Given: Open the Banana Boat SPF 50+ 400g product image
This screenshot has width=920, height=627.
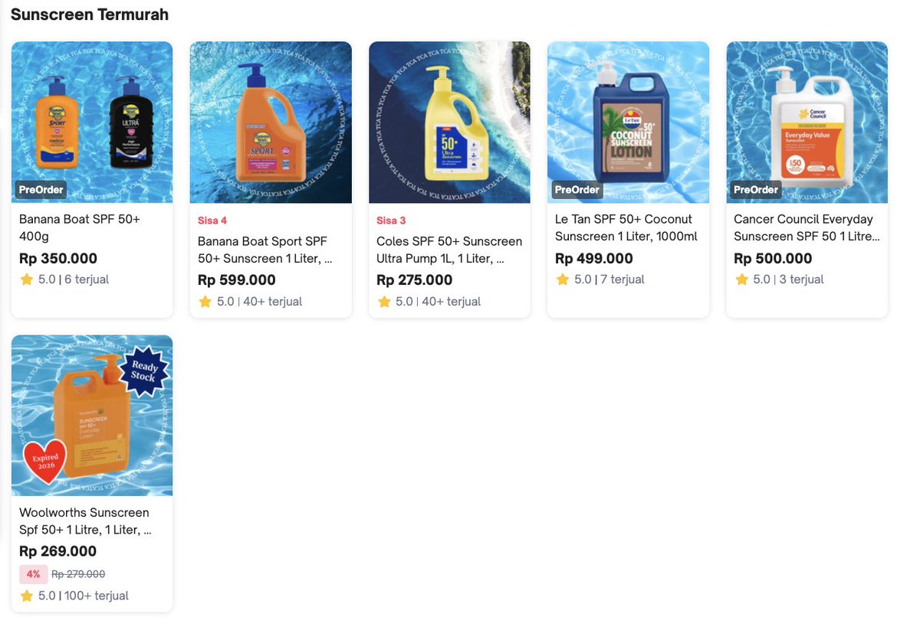Looking at the screenshot, I should click(92, 122).
